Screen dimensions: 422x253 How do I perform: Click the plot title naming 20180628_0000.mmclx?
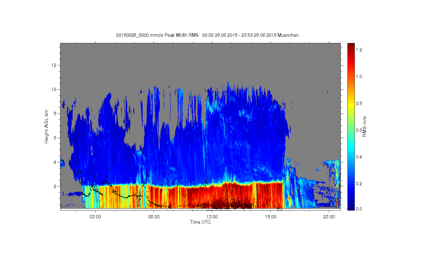click(x=207, y=35)
